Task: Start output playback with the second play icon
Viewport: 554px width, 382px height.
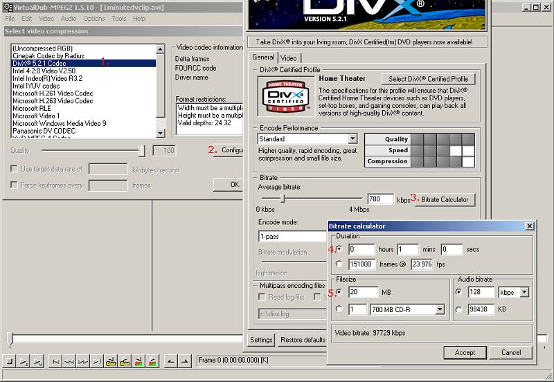Action: pyautogui.click(x=37, y=361)
